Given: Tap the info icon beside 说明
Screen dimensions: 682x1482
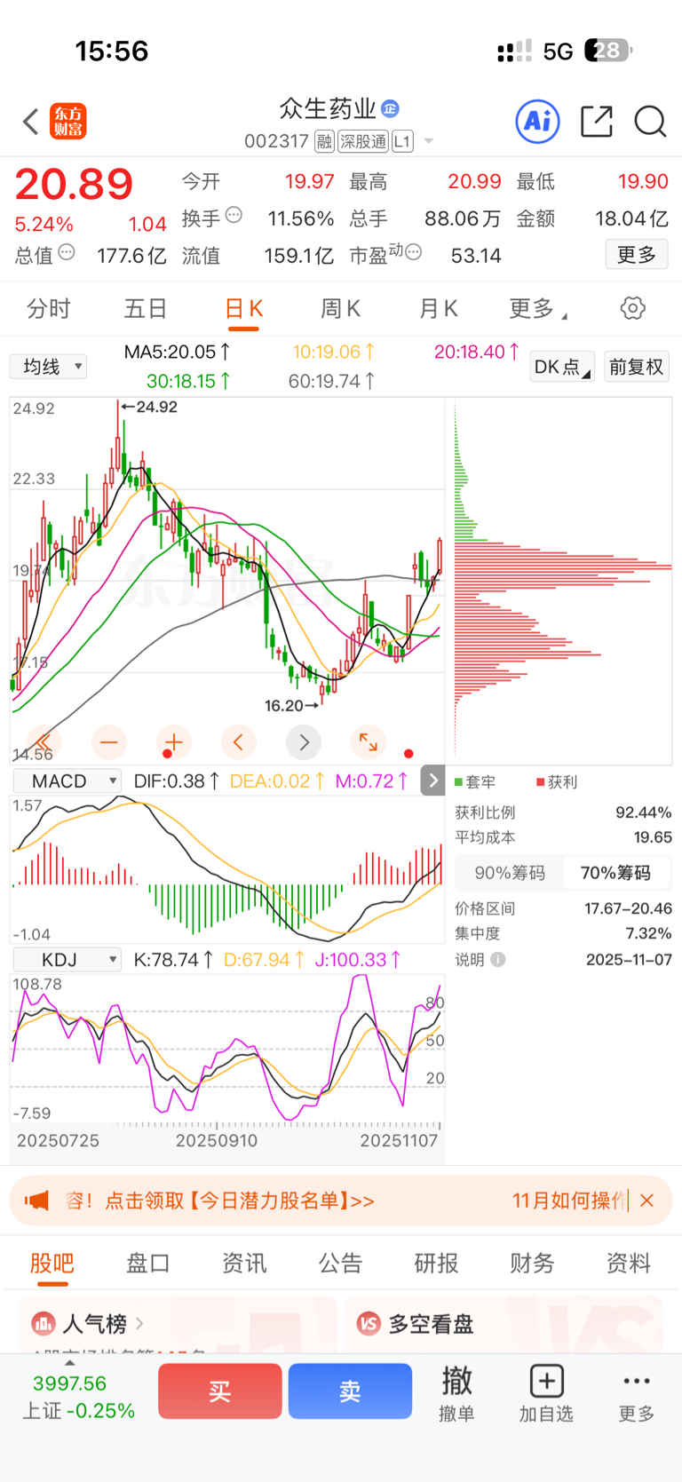Looking at the screenshot, I should 498,960.
